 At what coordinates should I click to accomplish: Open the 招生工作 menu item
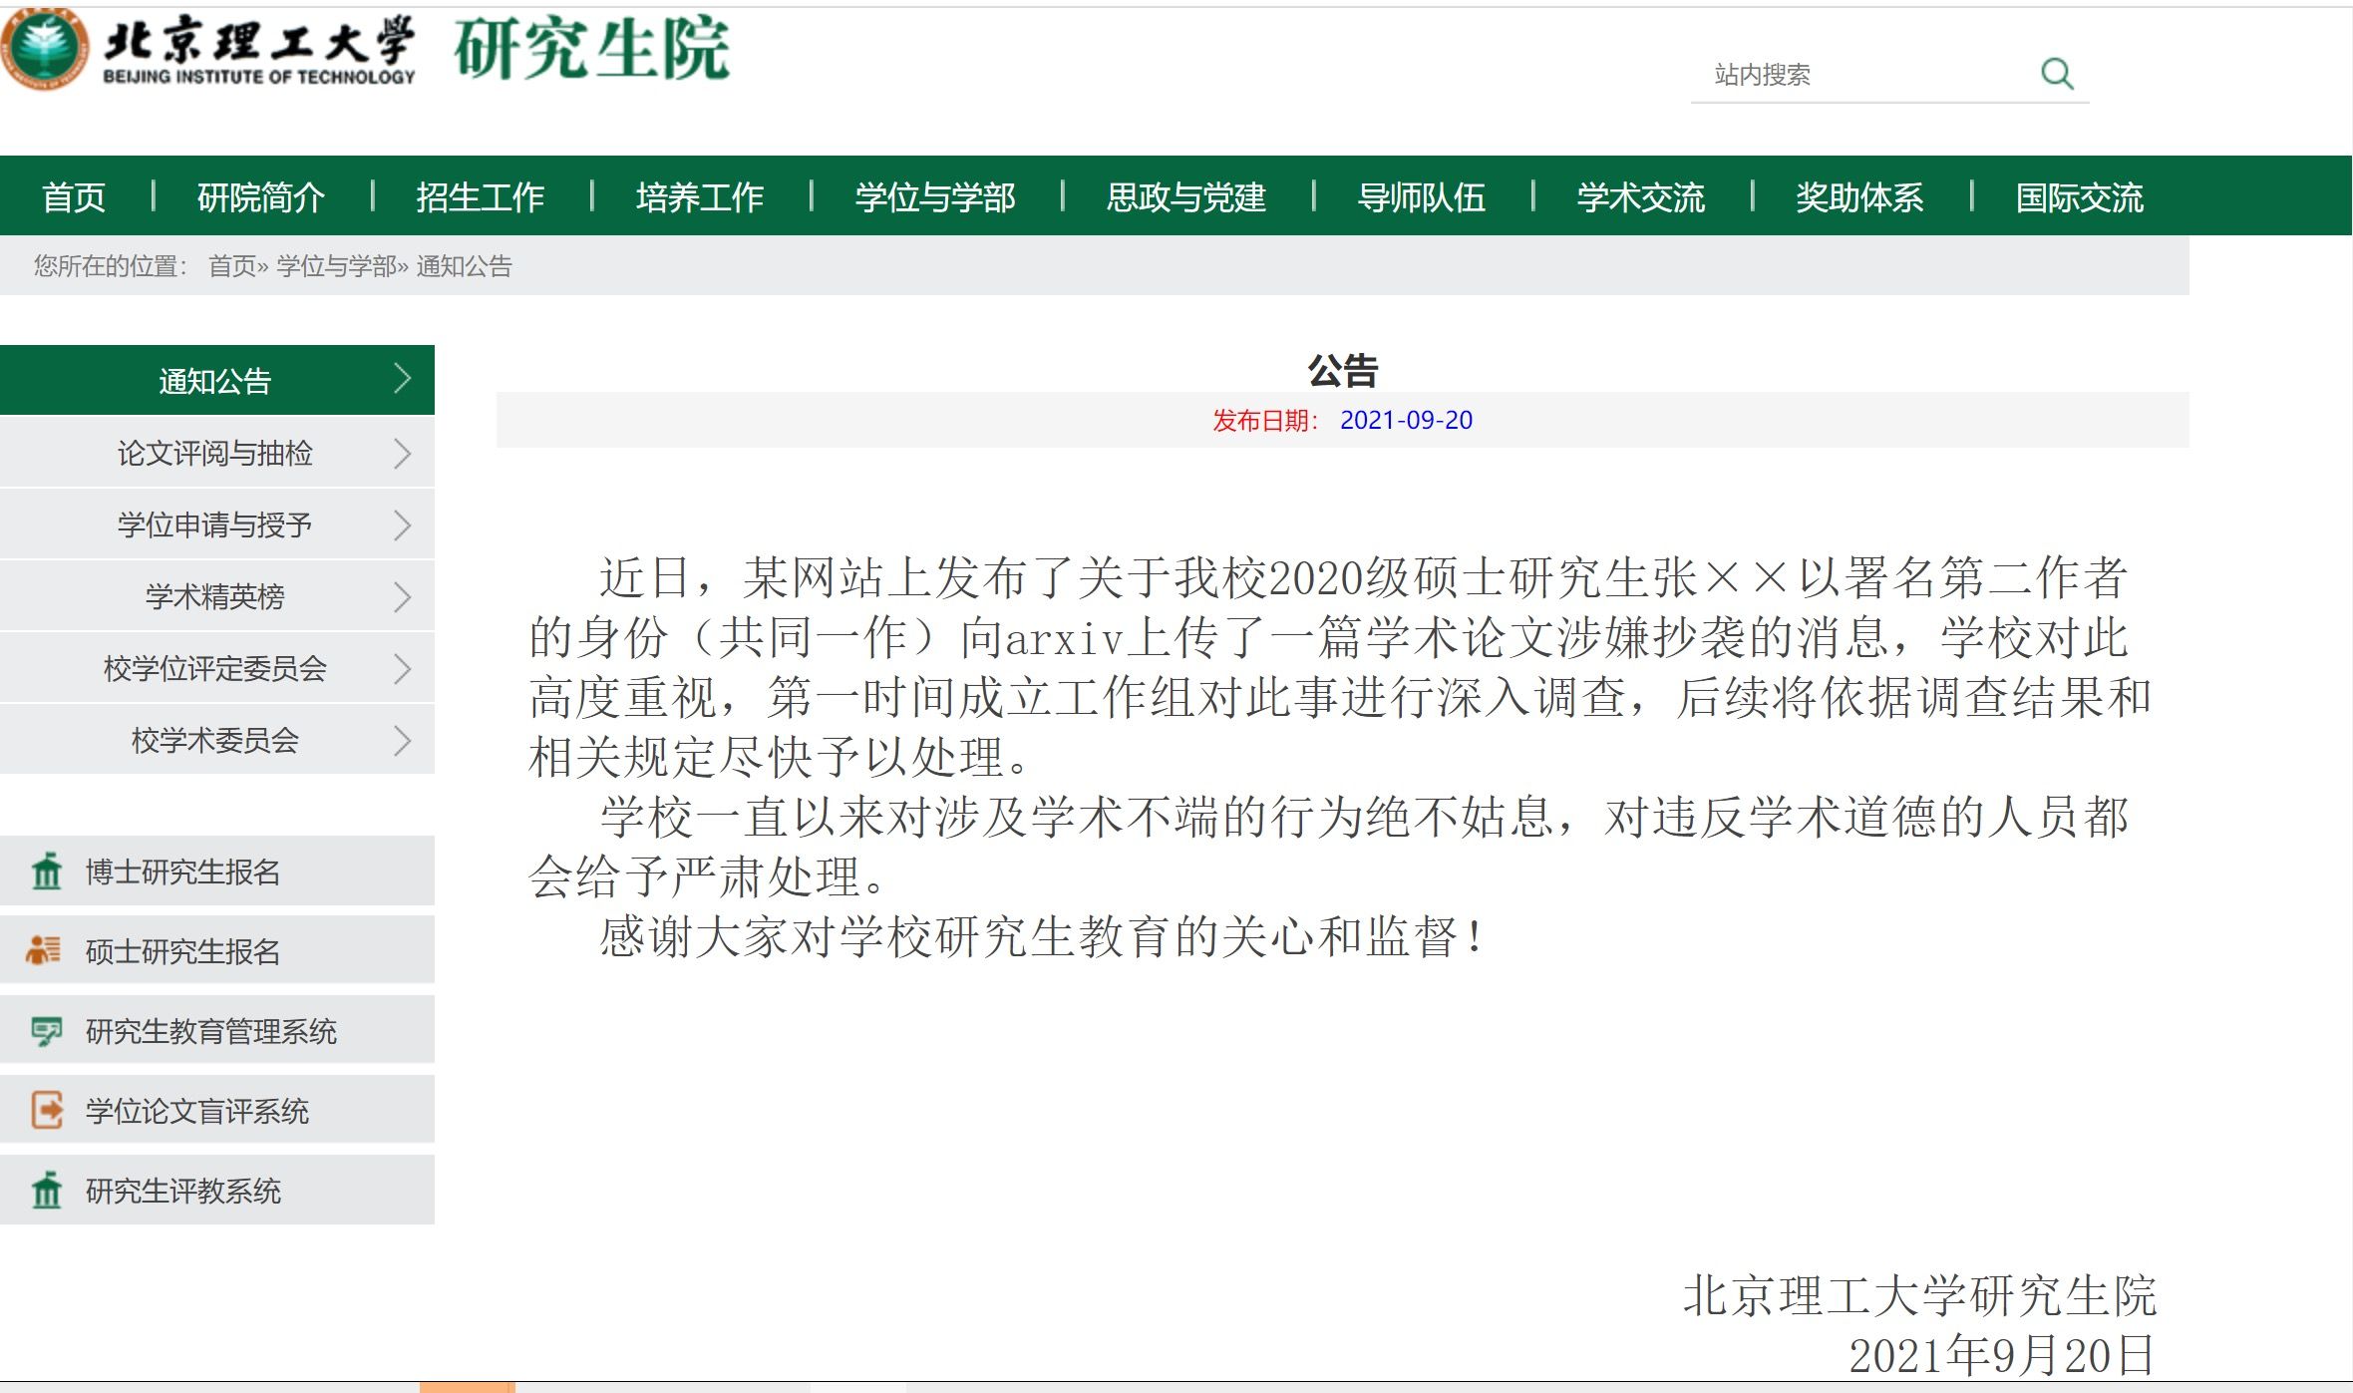tap(481, 196)
